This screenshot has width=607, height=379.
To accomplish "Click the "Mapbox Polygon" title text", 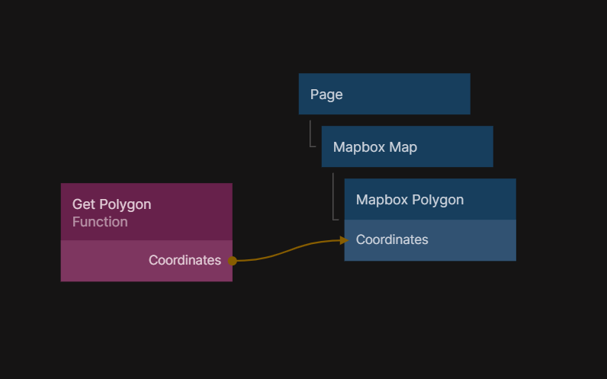I will pyautogui.click(x=409, y=200).
